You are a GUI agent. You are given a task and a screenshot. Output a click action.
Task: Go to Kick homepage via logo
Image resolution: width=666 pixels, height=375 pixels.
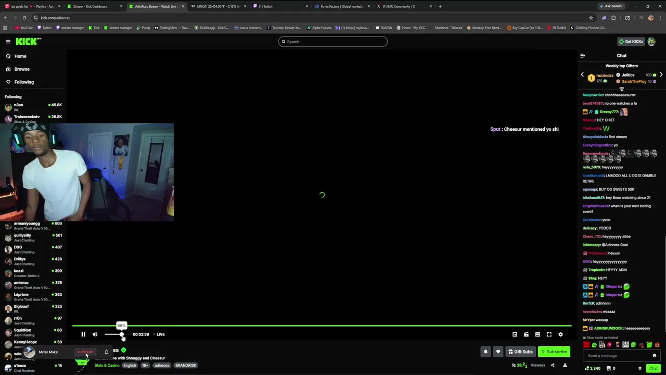point(28,42)
